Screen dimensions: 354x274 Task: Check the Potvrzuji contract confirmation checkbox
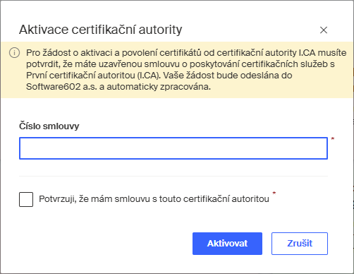tap(26, 199)
